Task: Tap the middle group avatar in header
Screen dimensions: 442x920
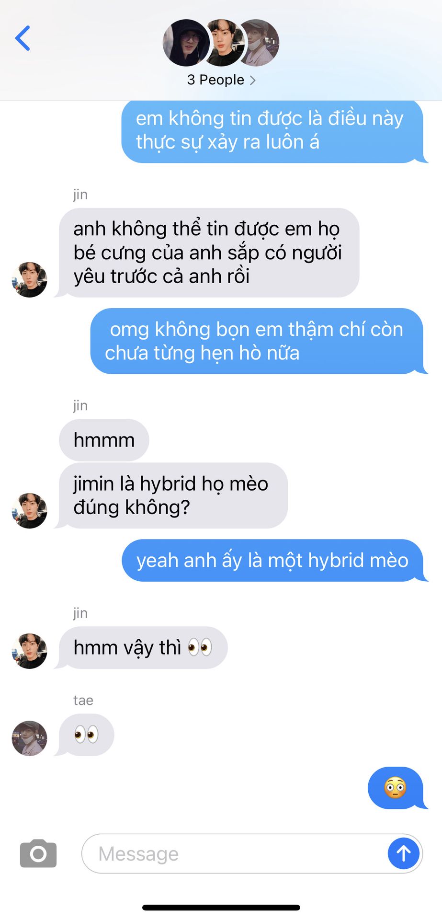Action: (224, 43)
